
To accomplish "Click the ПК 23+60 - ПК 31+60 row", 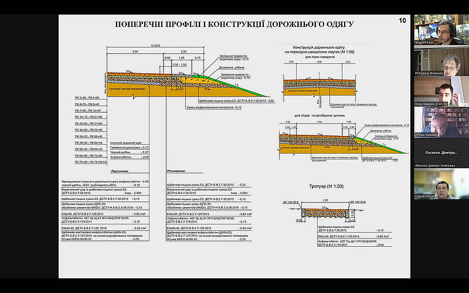I will tap(89, 124).
